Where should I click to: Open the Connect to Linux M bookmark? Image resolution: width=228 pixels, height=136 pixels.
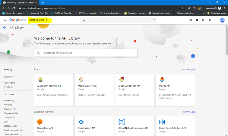pos(135,13)
